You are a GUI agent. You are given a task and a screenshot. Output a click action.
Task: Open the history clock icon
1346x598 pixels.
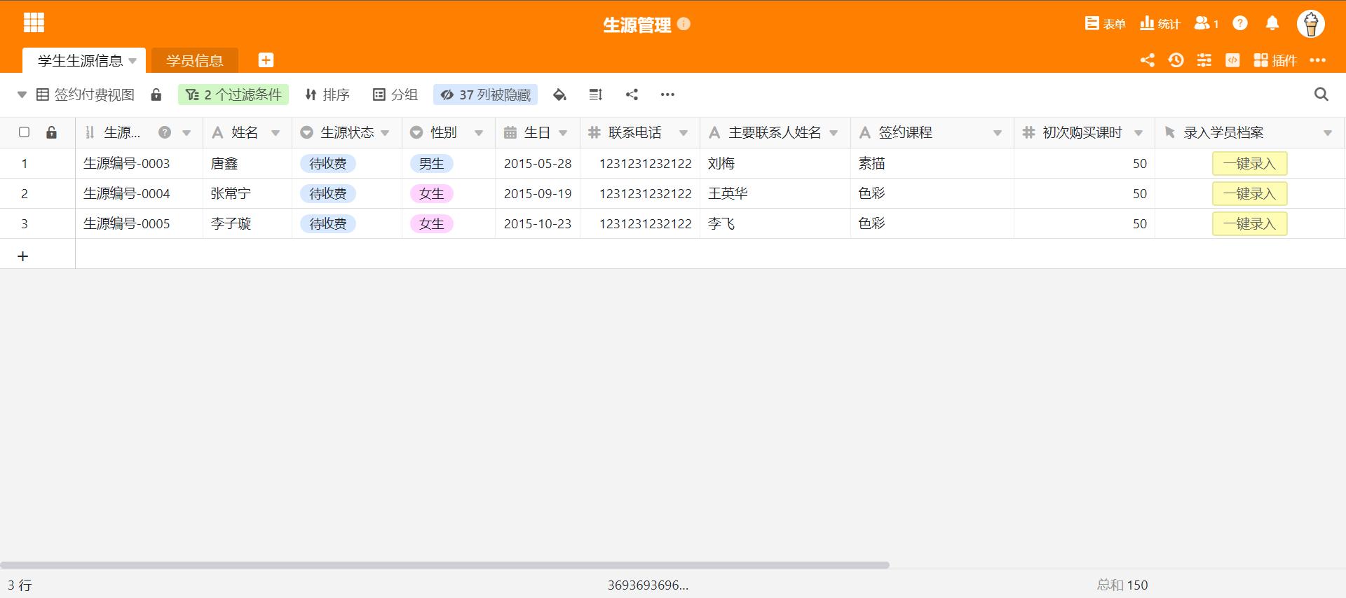1176,60
